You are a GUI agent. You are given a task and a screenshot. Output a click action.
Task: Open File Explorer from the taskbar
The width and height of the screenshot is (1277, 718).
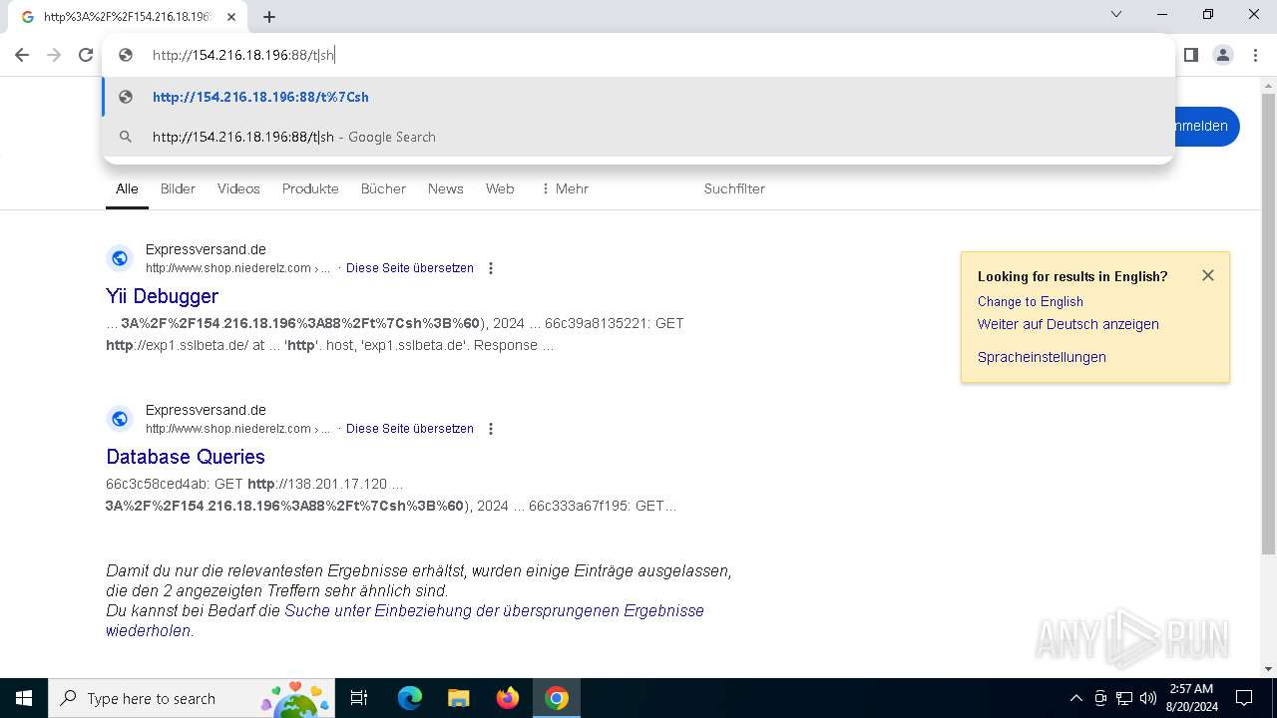coord(458,698)
